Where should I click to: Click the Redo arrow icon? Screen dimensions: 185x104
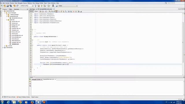pos(17,6)
